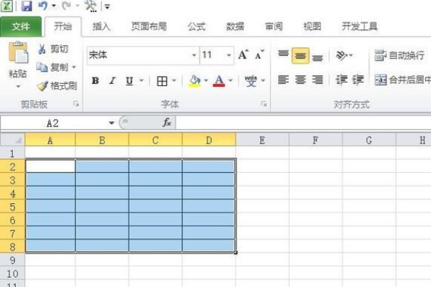Open the 剪贴板 dialog launcher
Image resolution: width=431 pixels, height=287 pixels.
point(76,104)
